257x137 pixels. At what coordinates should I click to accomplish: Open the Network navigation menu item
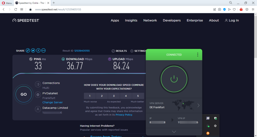coord(150,20)
